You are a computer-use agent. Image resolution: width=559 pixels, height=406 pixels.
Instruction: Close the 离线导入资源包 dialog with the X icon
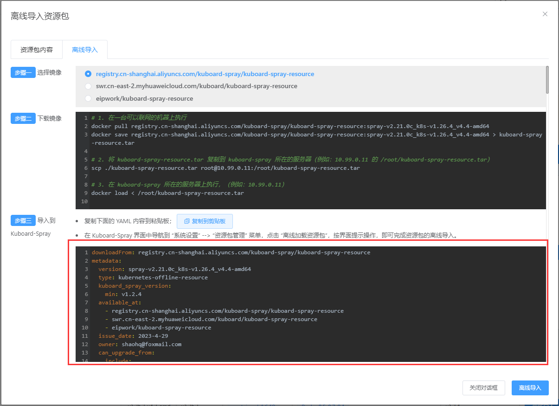coord(545,14)
